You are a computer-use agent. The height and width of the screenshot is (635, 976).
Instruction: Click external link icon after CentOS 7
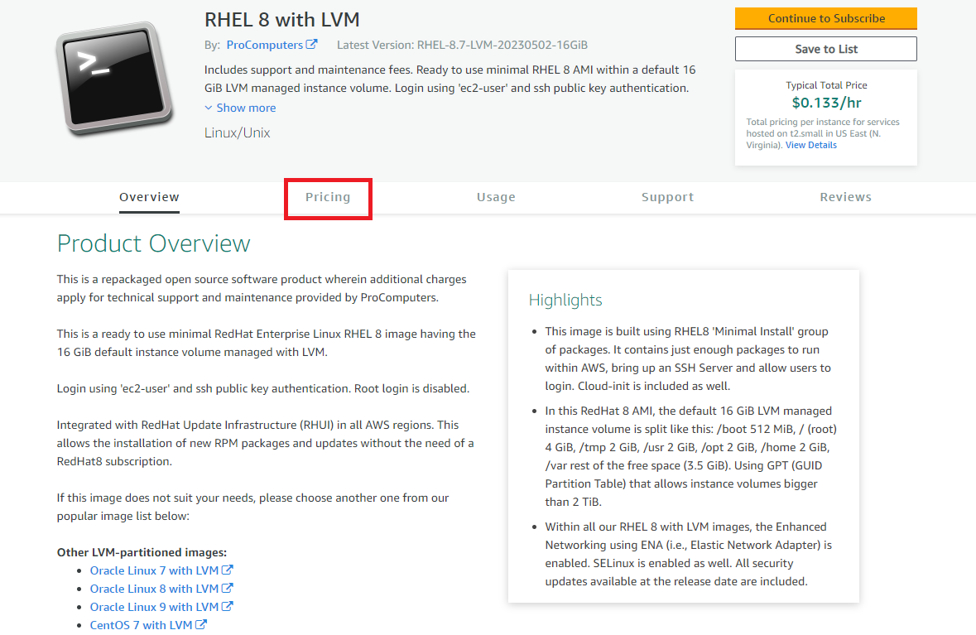(x=200, y=625)
